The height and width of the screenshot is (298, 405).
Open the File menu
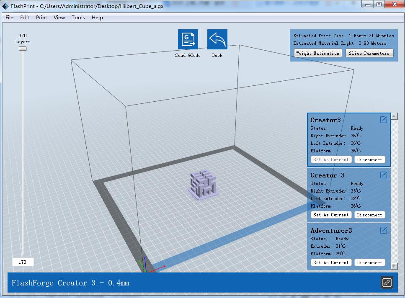click(9, 17)
